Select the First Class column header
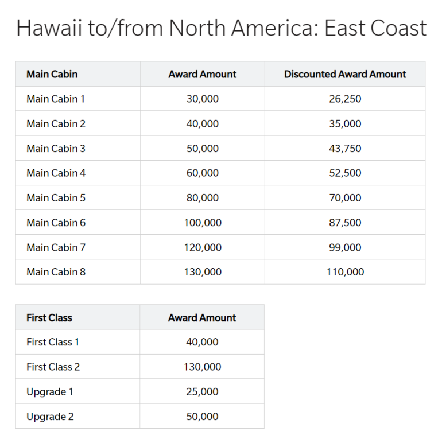The height and width of the screenshot is (443, 442). pyautogui.click(x=49, y=317)
